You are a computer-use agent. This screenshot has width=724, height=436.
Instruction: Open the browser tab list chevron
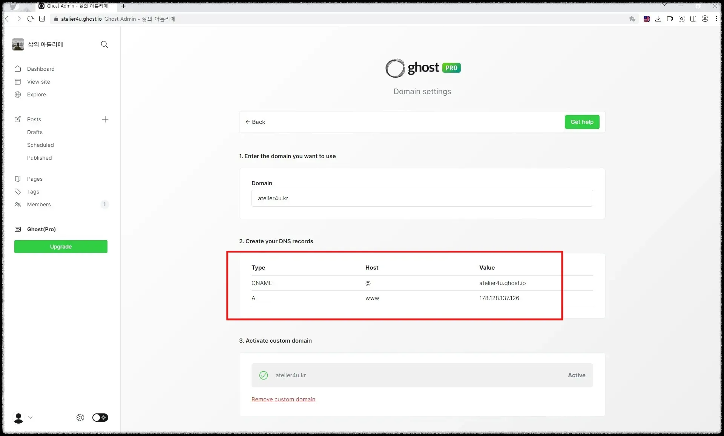(664, 5)
